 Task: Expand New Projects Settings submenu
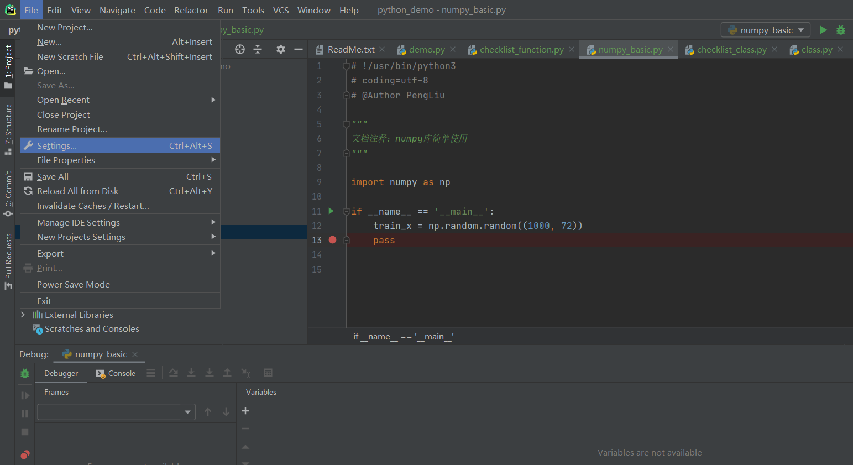pyautogui.click(x=121, y=237)
